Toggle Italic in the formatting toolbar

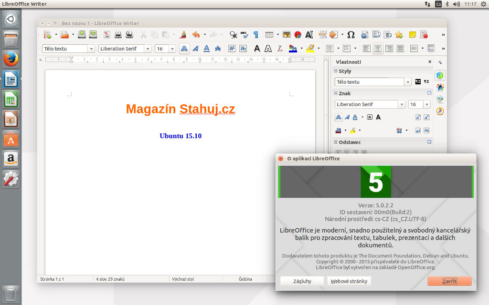pyautogui.click(x=195, y=49)
